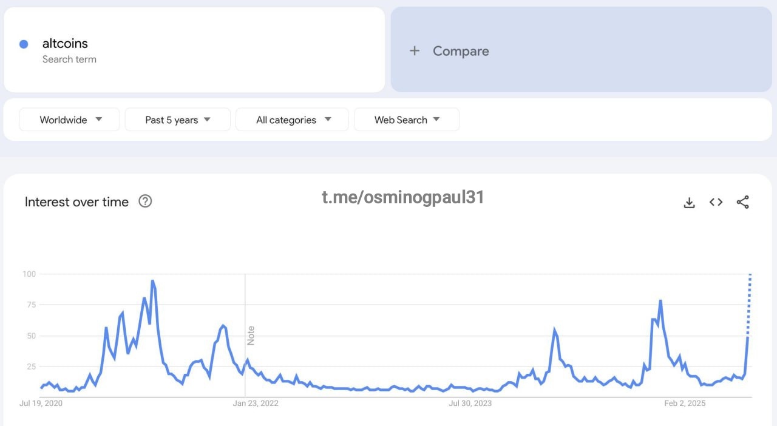Image resolution: width=777 pixels, height=426 pixels.
Task: Click the dotted partial-data line at chart end
Action: pyautogui.click(x=750, y=303)
